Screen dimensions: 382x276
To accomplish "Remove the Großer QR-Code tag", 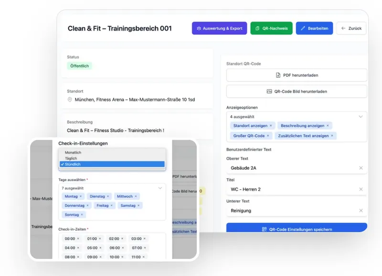I will pos(268,136).
